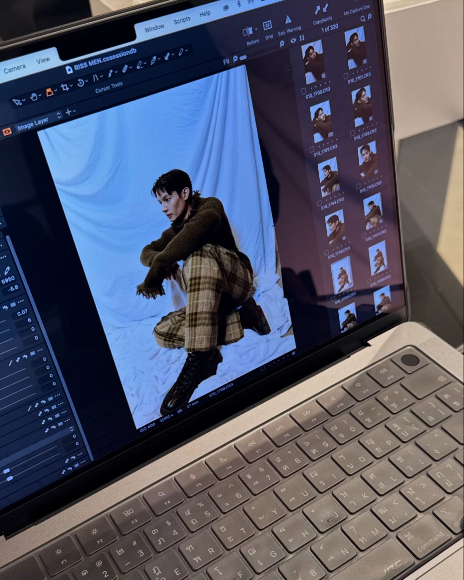Select the orange Loupe tool
This screenshot has width=464, height=580.
[x=49, y=93]
